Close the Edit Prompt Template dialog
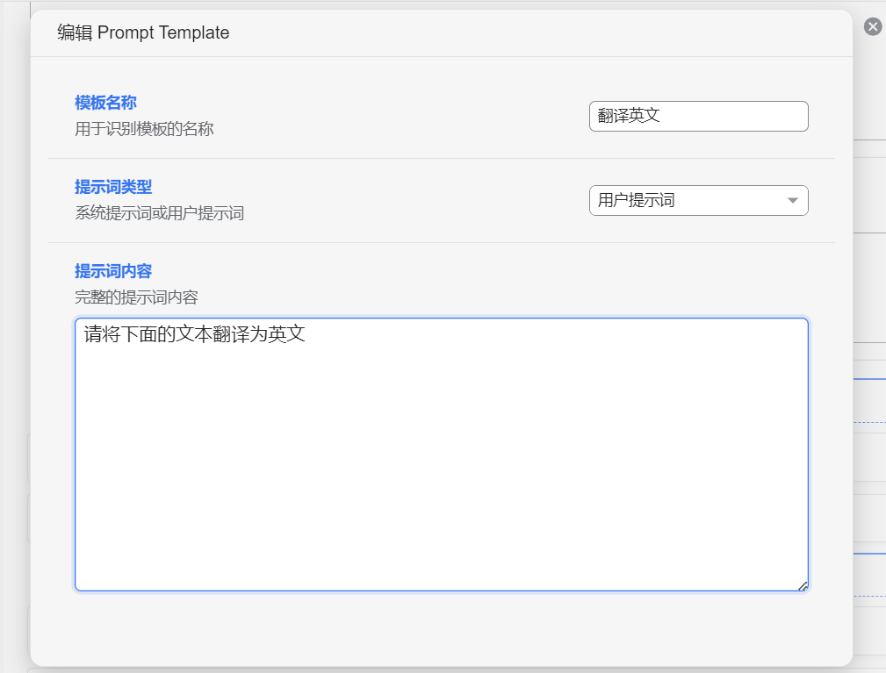This screenshot has width=886, height=673. pyautogui.click(x=873, y=26)
